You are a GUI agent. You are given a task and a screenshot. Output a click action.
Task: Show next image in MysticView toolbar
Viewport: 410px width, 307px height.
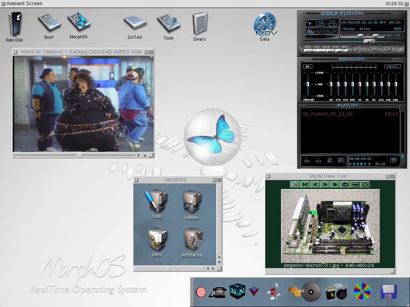[x=325, y=185]
